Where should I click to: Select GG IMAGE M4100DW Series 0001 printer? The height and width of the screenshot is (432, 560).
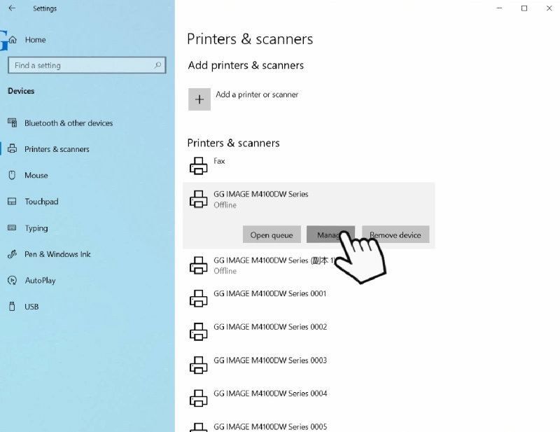(269, 294)
